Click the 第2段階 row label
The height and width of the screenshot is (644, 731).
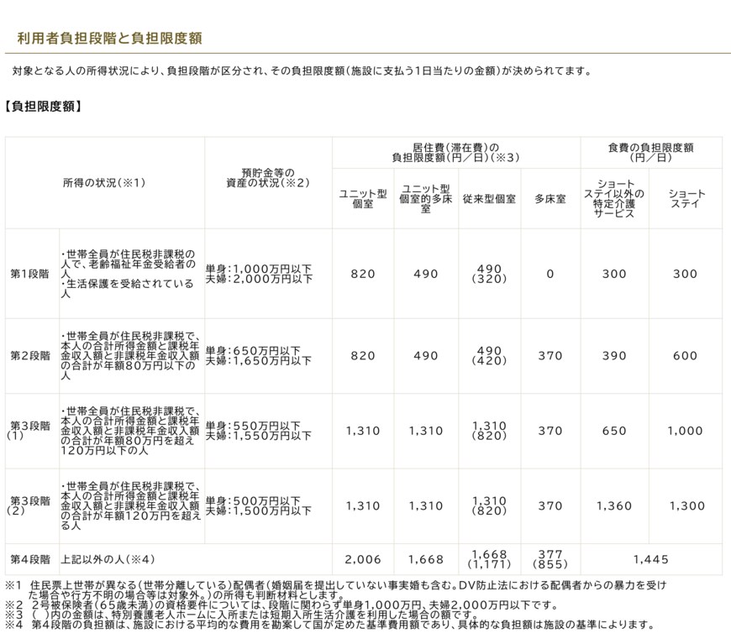click(x=29, y=356)
